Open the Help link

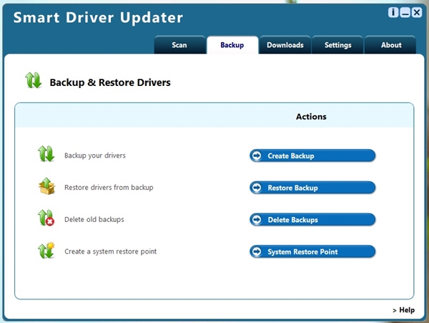point(403,310)
